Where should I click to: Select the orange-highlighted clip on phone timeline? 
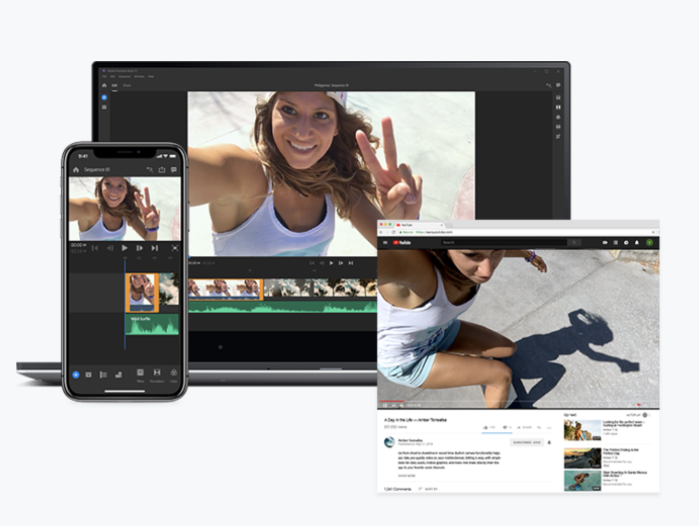(142, 292)
